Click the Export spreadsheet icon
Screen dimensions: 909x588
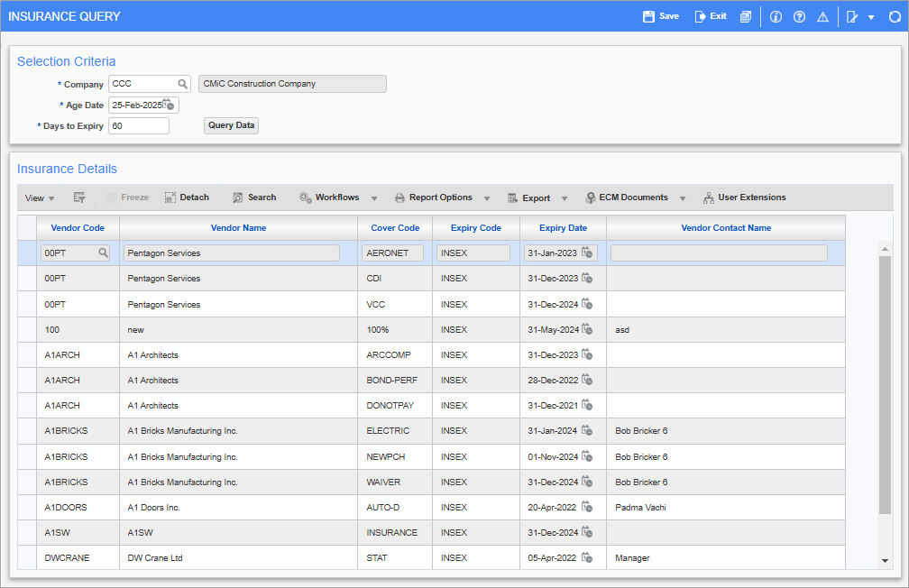512,198
